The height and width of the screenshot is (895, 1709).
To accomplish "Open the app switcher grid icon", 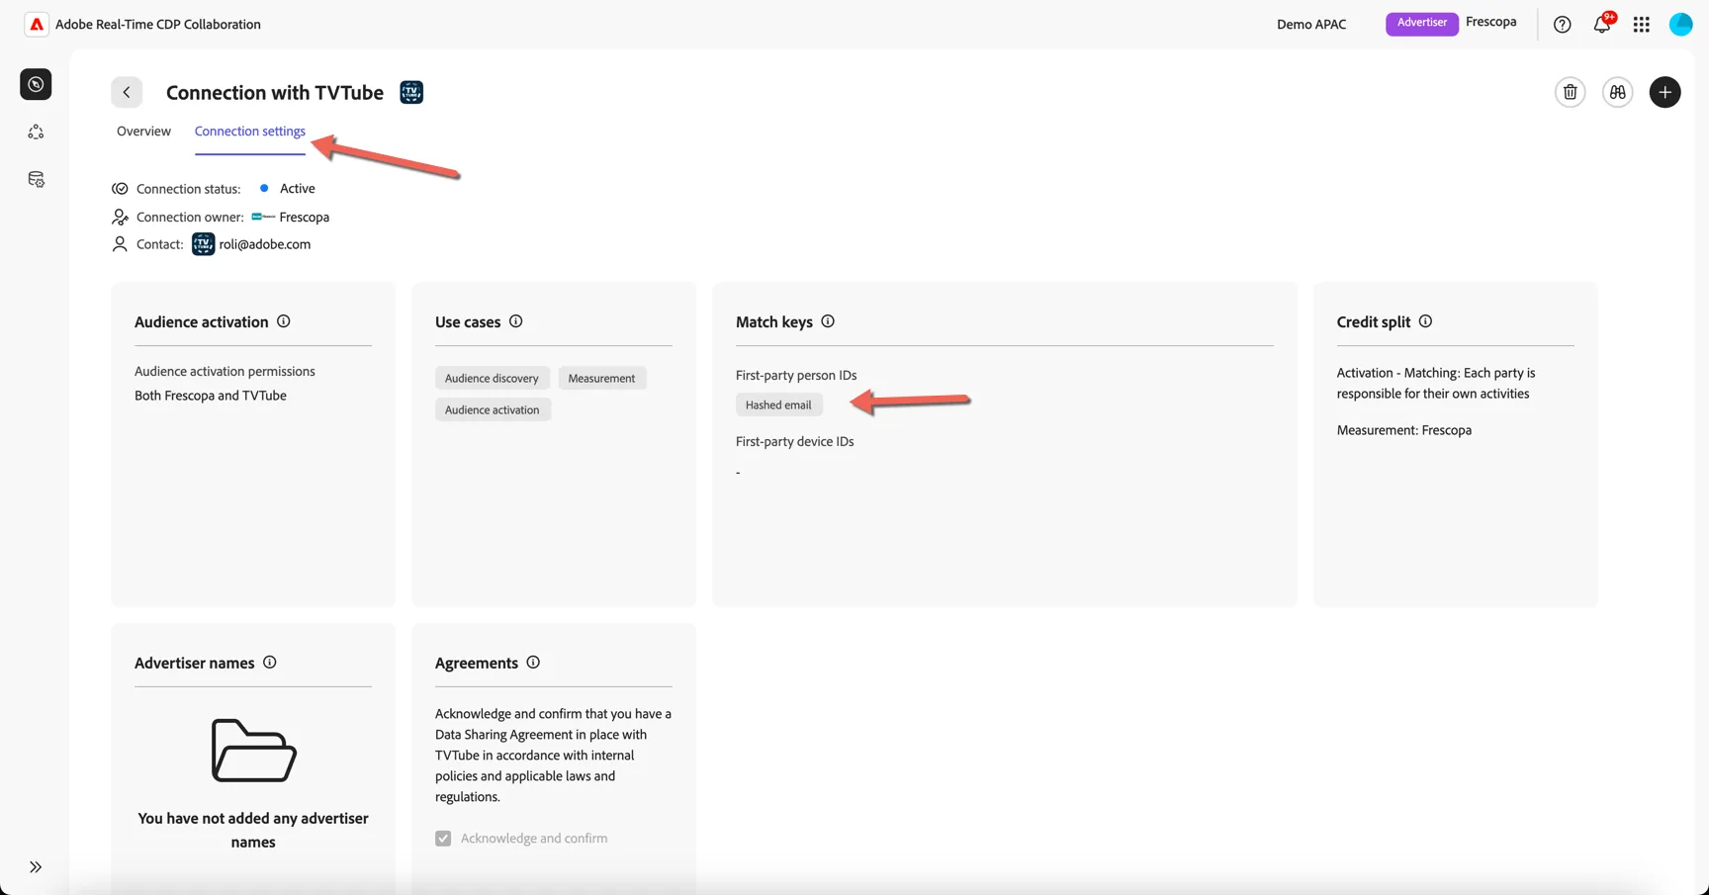I will click(x=1642, y=25).
